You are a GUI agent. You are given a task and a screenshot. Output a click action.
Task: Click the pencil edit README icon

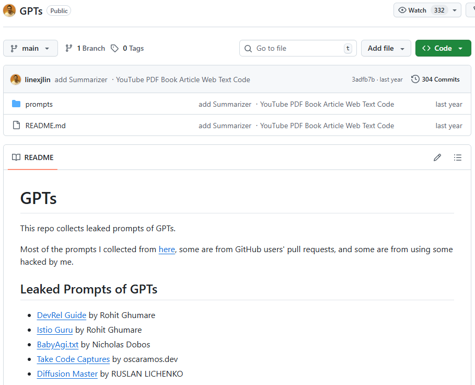[x=437, y=157]
